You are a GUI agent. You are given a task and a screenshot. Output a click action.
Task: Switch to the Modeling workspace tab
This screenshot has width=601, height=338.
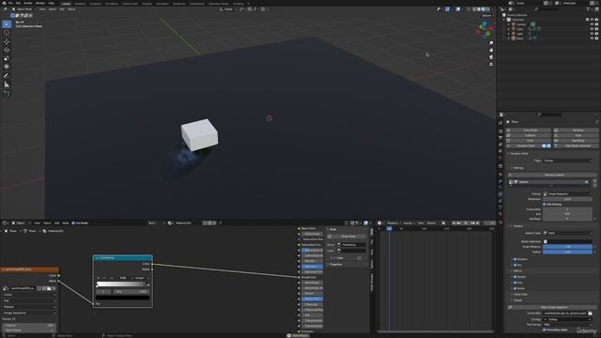pyautogui.click(x=80, y=4)
